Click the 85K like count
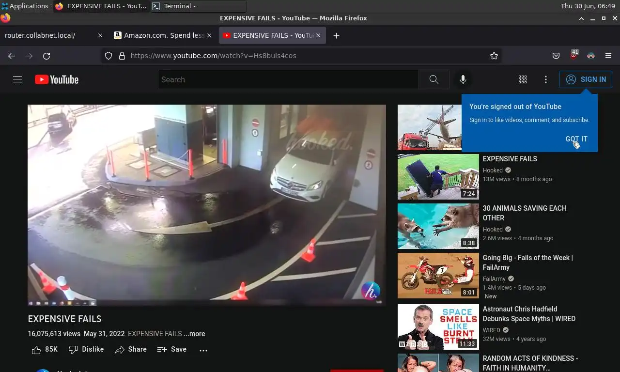This screenshot has width=620, height=372. coord(51,349)
